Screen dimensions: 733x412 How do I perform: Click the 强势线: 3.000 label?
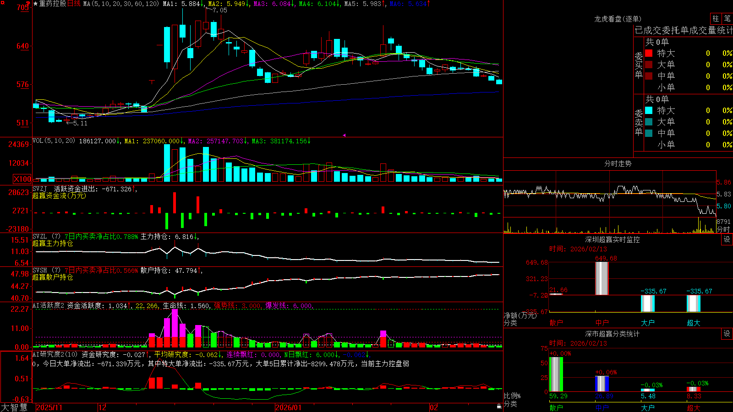(238, 305)
